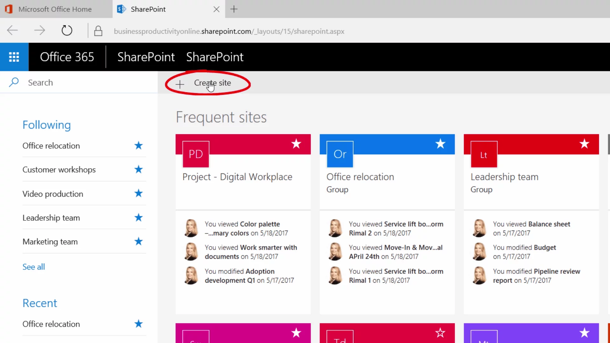Open Office relocation frequent site card title

click(360, 177)
